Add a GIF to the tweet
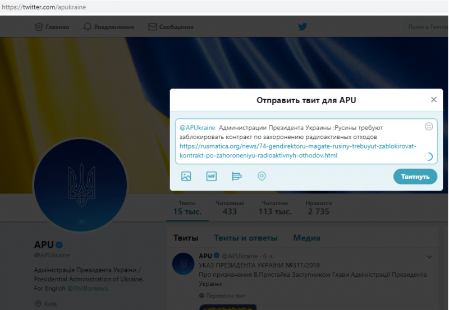 (x=212, y=176)
